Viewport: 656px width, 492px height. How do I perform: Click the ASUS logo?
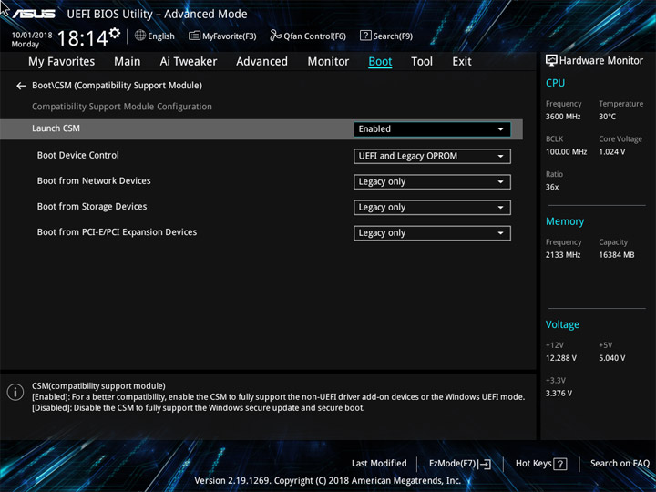click(x=34, y=14)
